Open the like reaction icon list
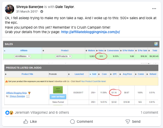 pos(7,113)
